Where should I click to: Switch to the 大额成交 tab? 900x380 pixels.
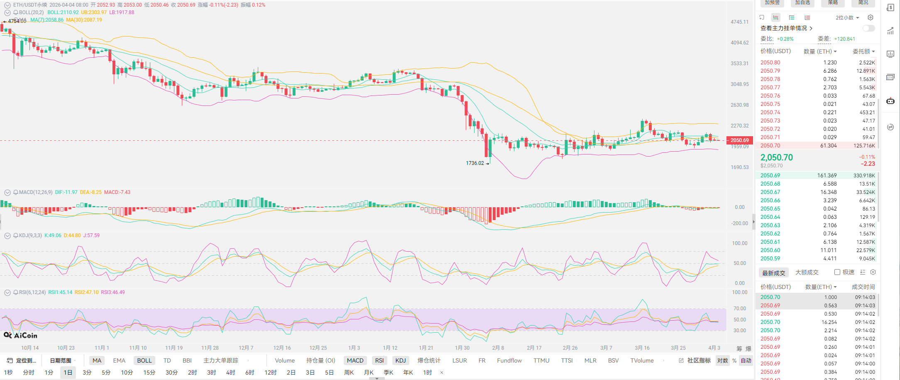807,272
